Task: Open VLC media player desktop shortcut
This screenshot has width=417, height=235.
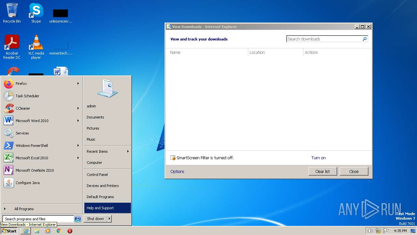Action: pyautogui.click(x=36, y=47)
